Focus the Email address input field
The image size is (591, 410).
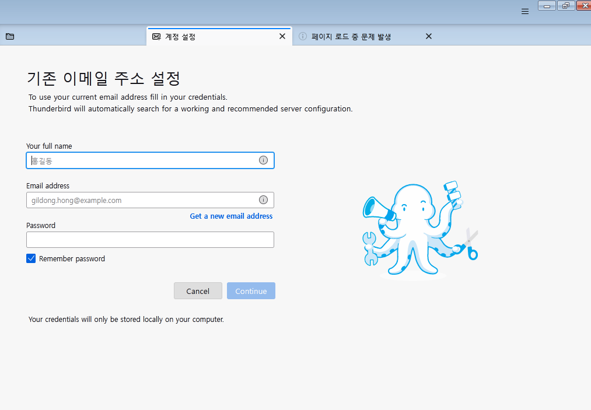150,200
